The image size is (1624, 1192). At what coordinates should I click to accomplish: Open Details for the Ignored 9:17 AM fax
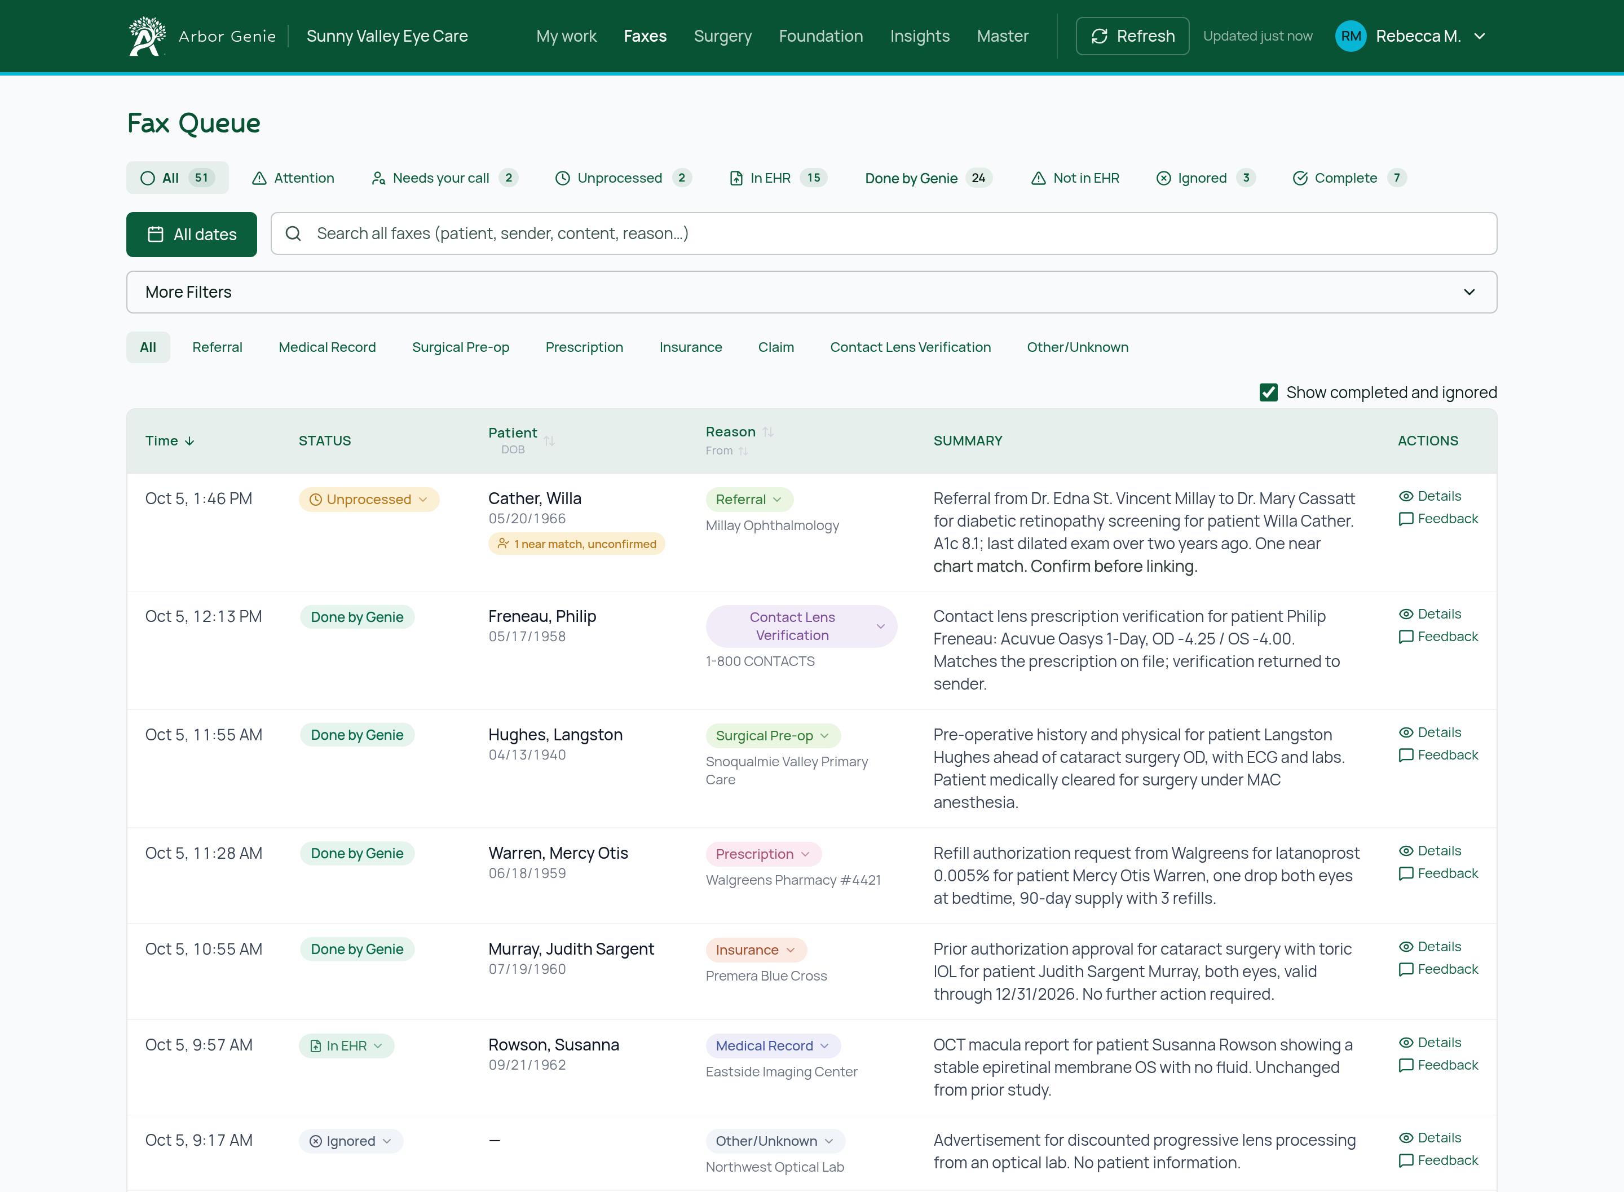[x=1429, y=1138]
